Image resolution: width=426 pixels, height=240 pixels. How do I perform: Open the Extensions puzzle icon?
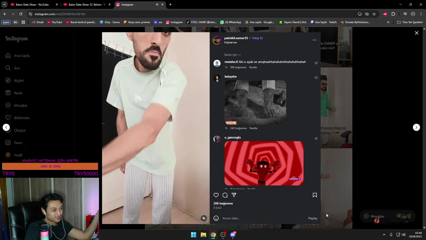pos(393,14)
